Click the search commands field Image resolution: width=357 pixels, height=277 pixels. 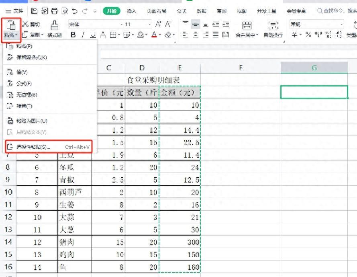[x=337, y=11]
